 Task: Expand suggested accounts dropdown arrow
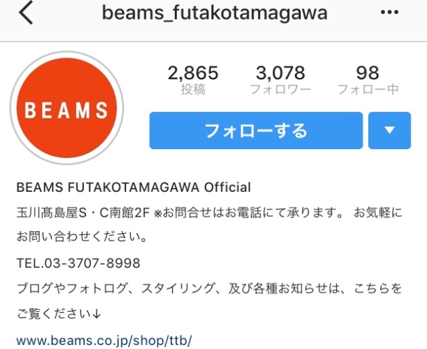pos(390,130)
